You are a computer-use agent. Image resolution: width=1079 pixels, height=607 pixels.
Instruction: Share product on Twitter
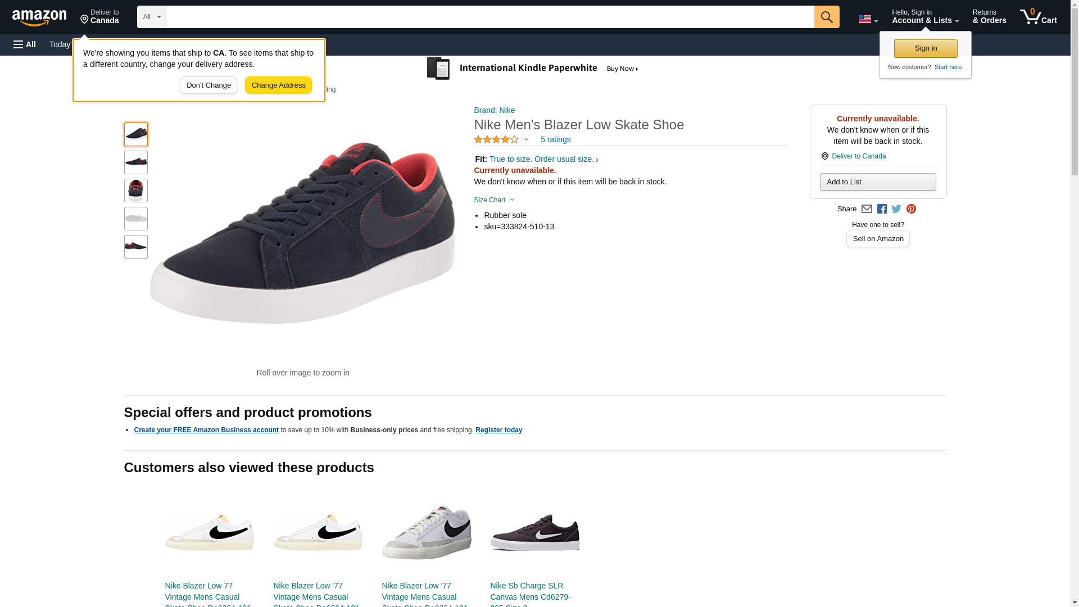click(896, 209)
